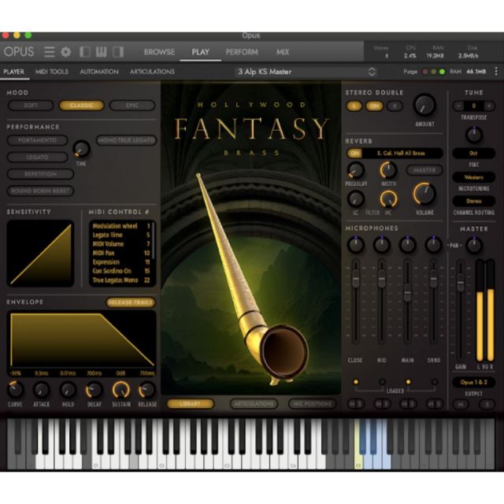The image size is (504, 504).
Task: Click the Sensitivity curve graph
Action: point(40,254)
